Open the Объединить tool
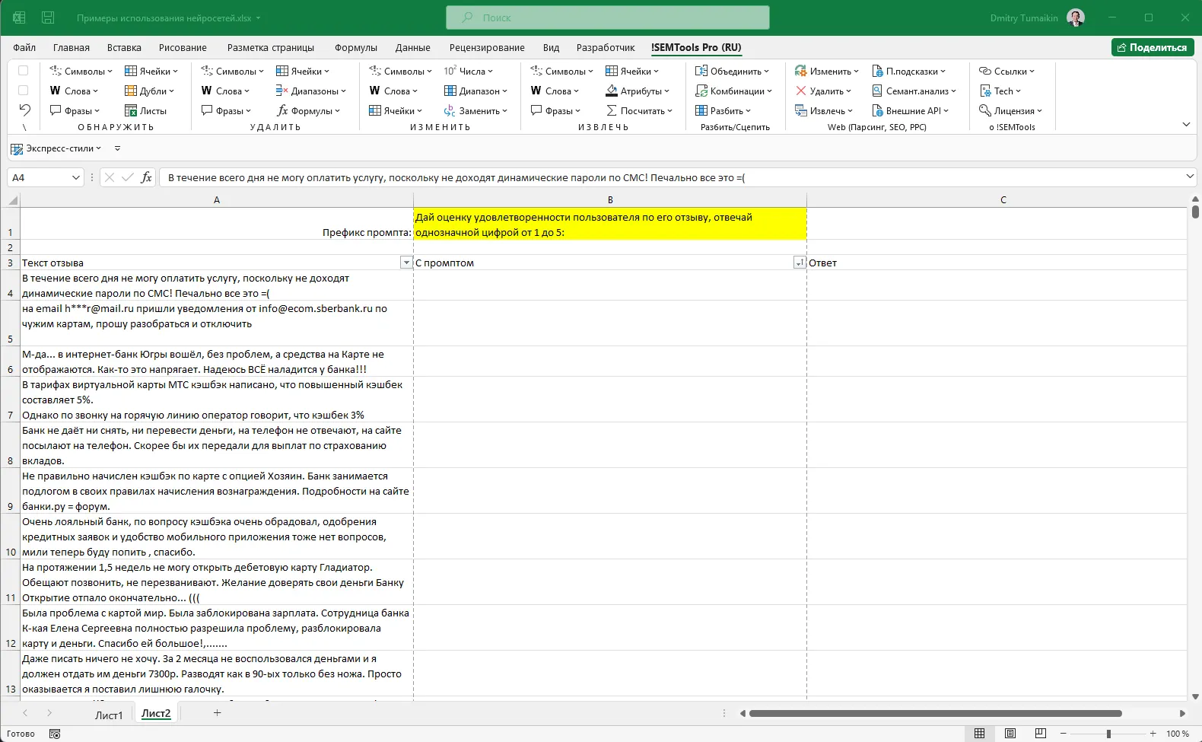The width and height of the screenshot is (1202, 742). 732,71
